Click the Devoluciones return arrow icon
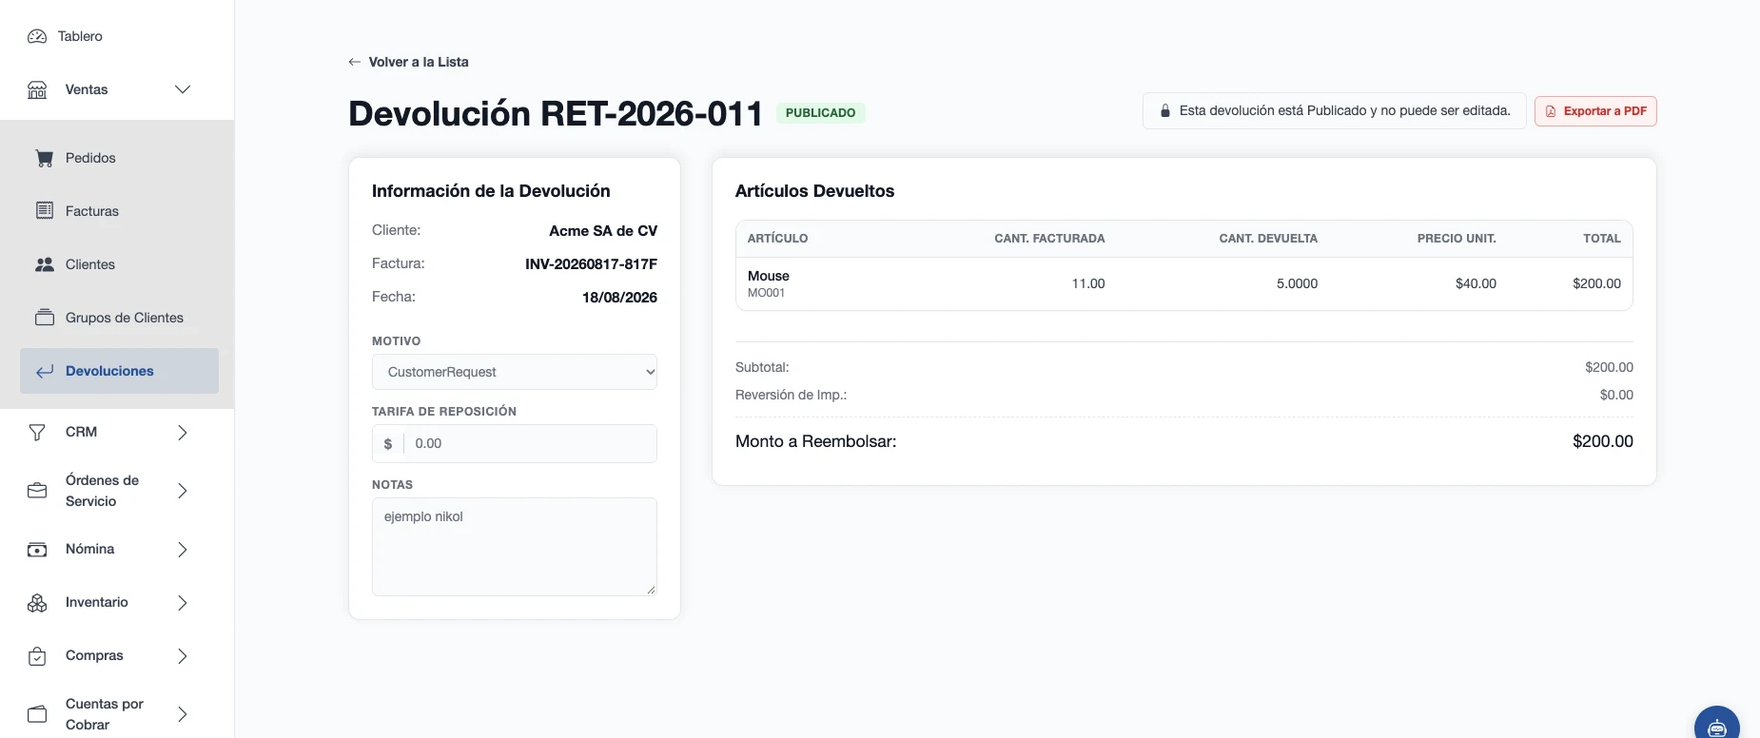 tap(45, 371)
